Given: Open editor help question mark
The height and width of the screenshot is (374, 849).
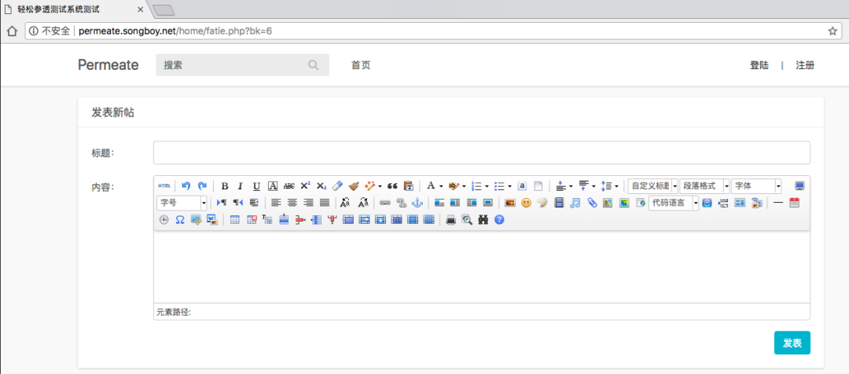Looking at the screenshot, I should click(500, 220).
